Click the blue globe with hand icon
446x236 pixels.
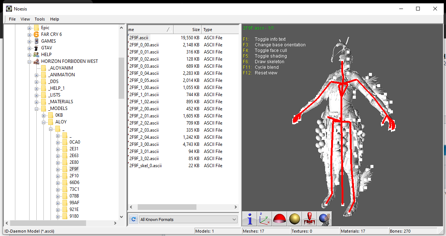click(324, 219)
